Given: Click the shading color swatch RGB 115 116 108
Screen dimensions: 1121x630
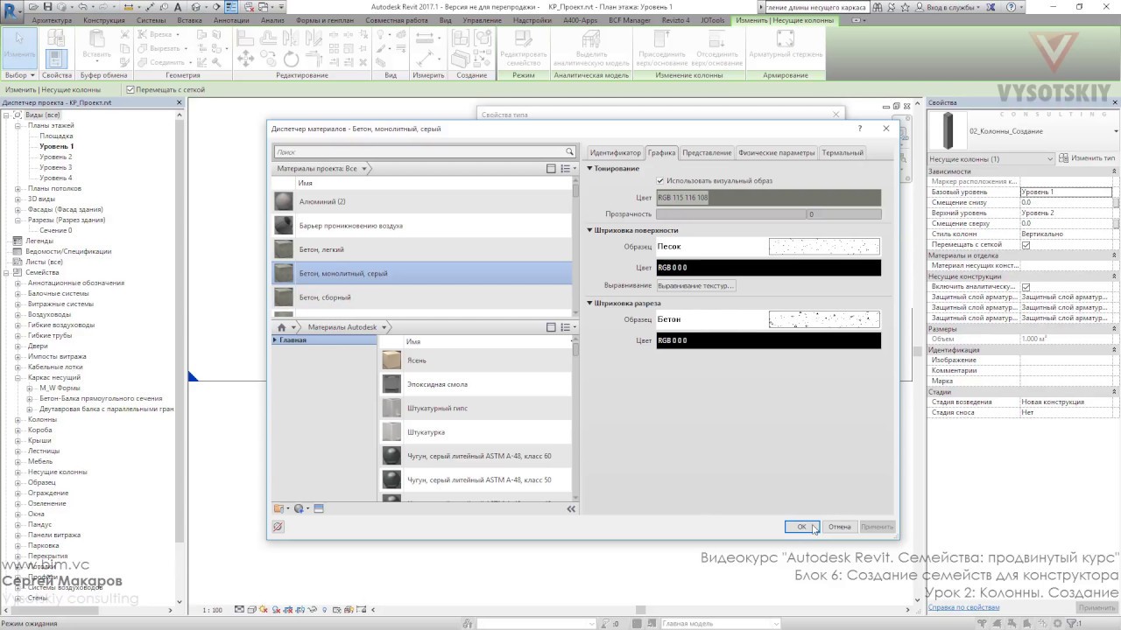Looking at the screenshot, I should 768,198.
